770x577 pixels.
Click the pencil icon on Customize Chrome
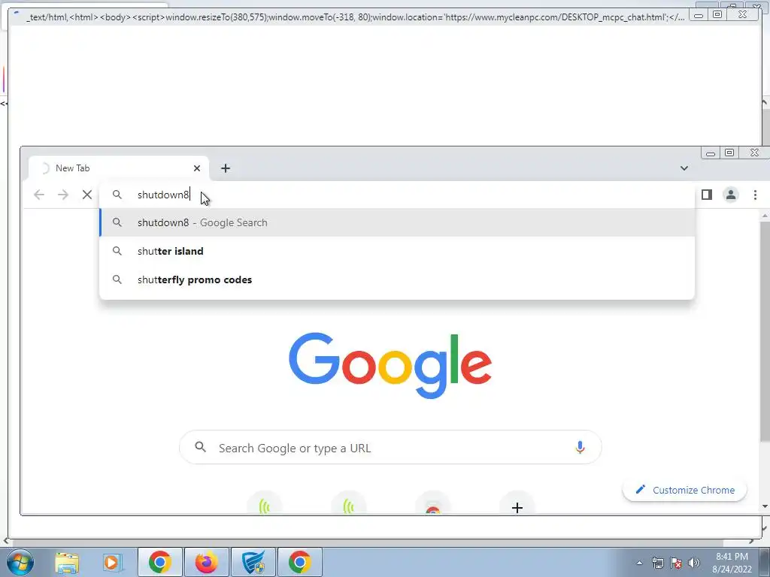click(641, 489)
